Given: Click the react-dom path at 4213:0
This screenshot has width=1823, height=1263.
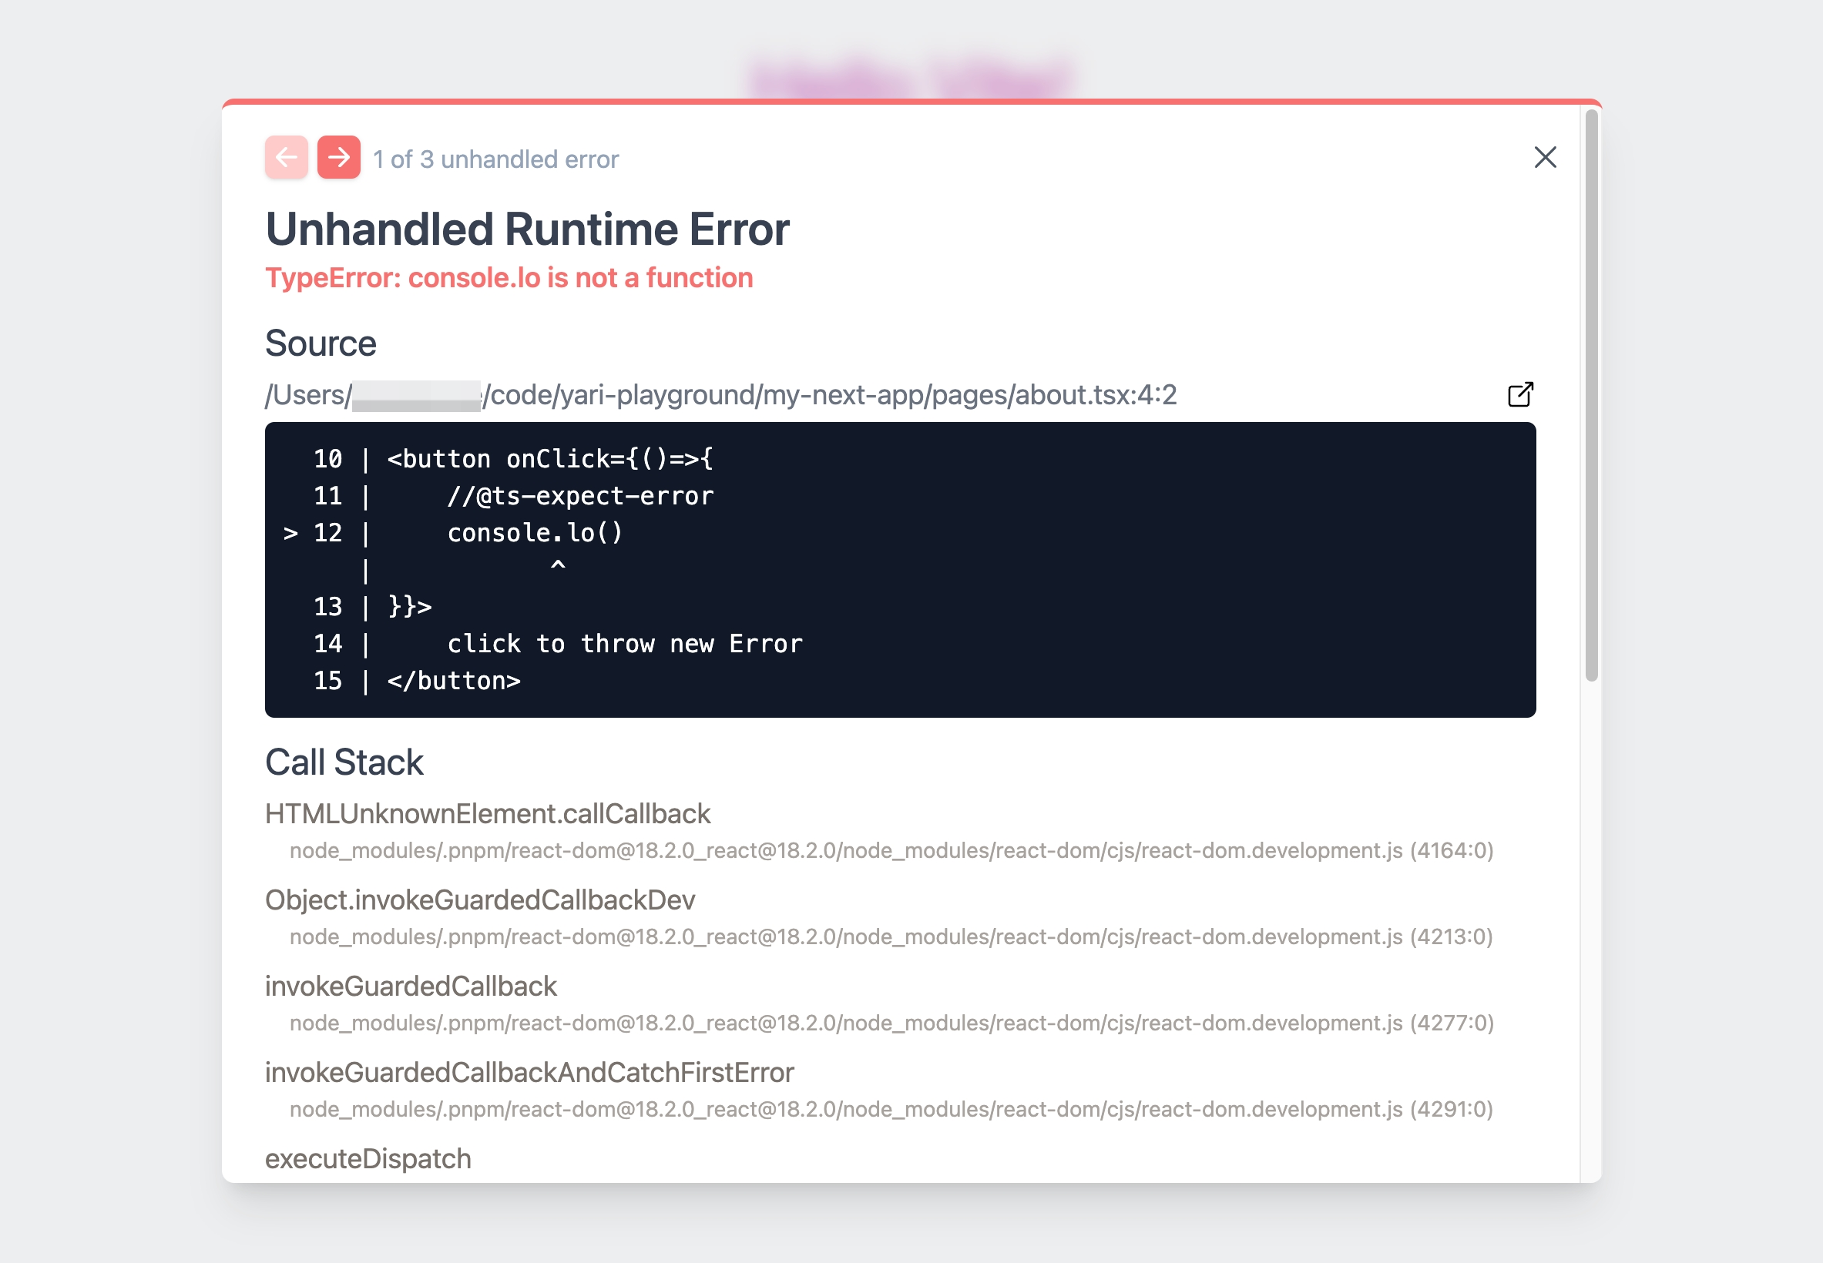Looking at the screenshot, I should (891, 937).
